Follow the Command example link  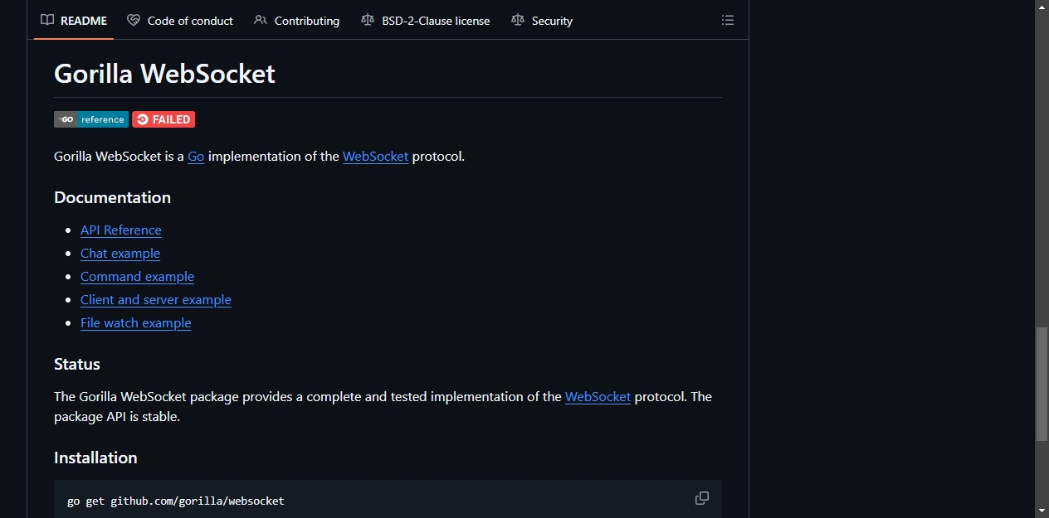tap(137, 277)
